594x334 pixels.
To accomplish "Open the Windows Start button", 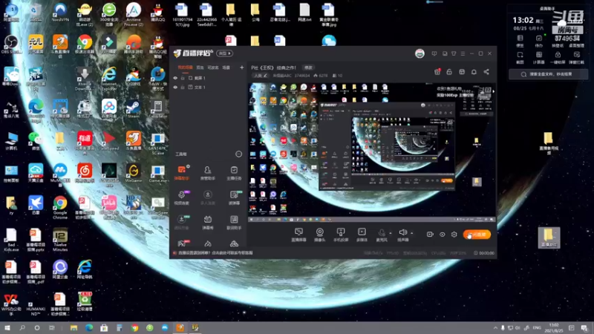I will [x=7, y=327].
